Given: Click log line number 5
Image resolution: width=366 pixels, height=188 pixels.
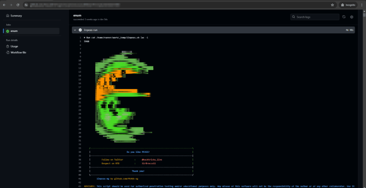Looking at the screenshot, I should point(80,42).
